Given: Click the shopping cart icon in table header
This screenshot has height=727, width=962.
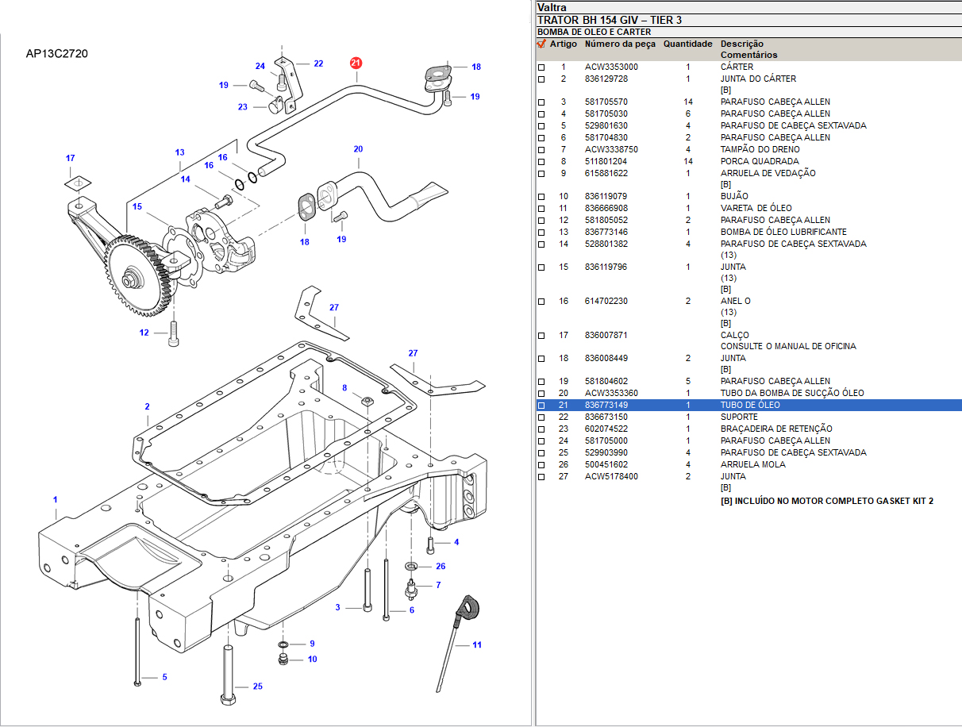Looking at the screenshot, I should pyautogui.click(x=541, y=44).
